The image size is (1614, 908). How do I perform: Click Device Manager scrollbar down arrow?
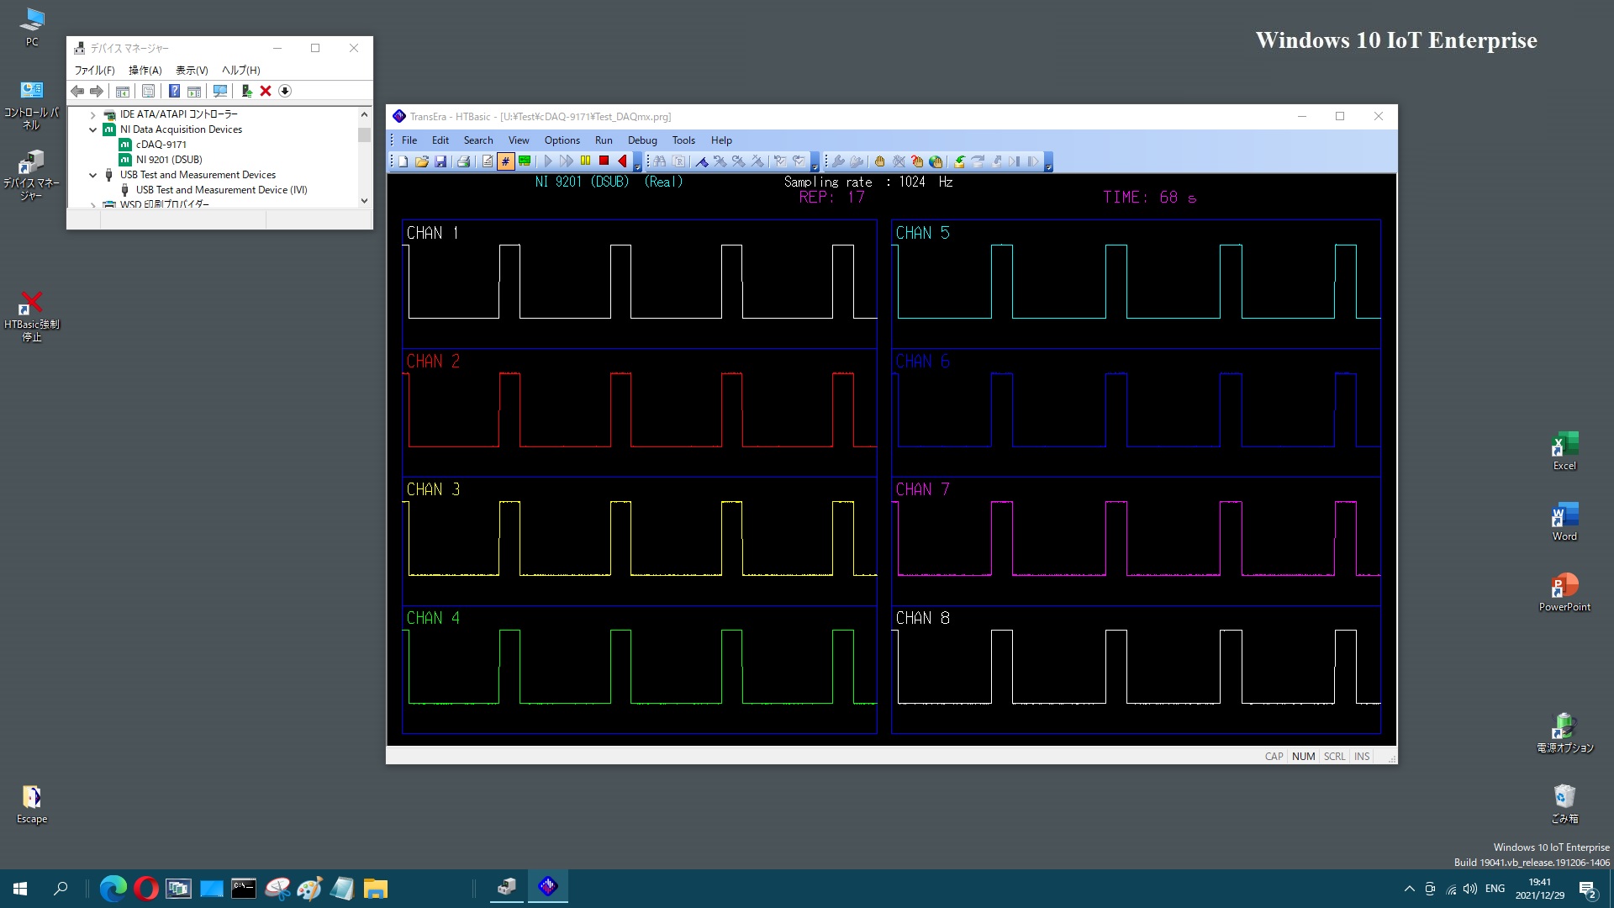coord(364,200)
